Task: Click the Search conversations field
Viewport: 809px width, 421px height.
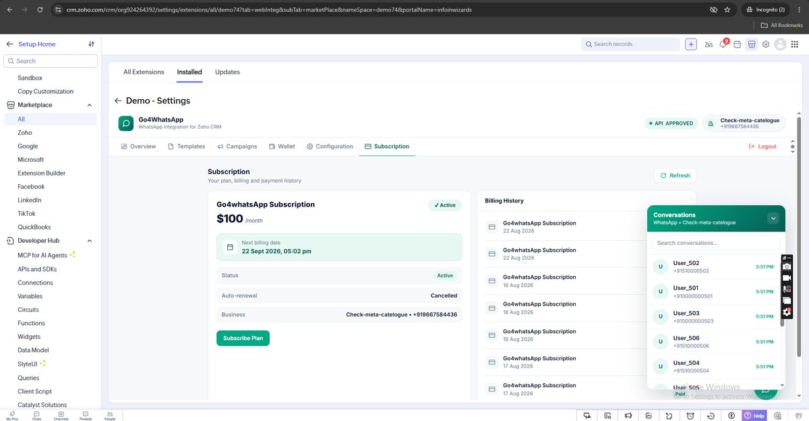Action: click(x=716, y=243)
